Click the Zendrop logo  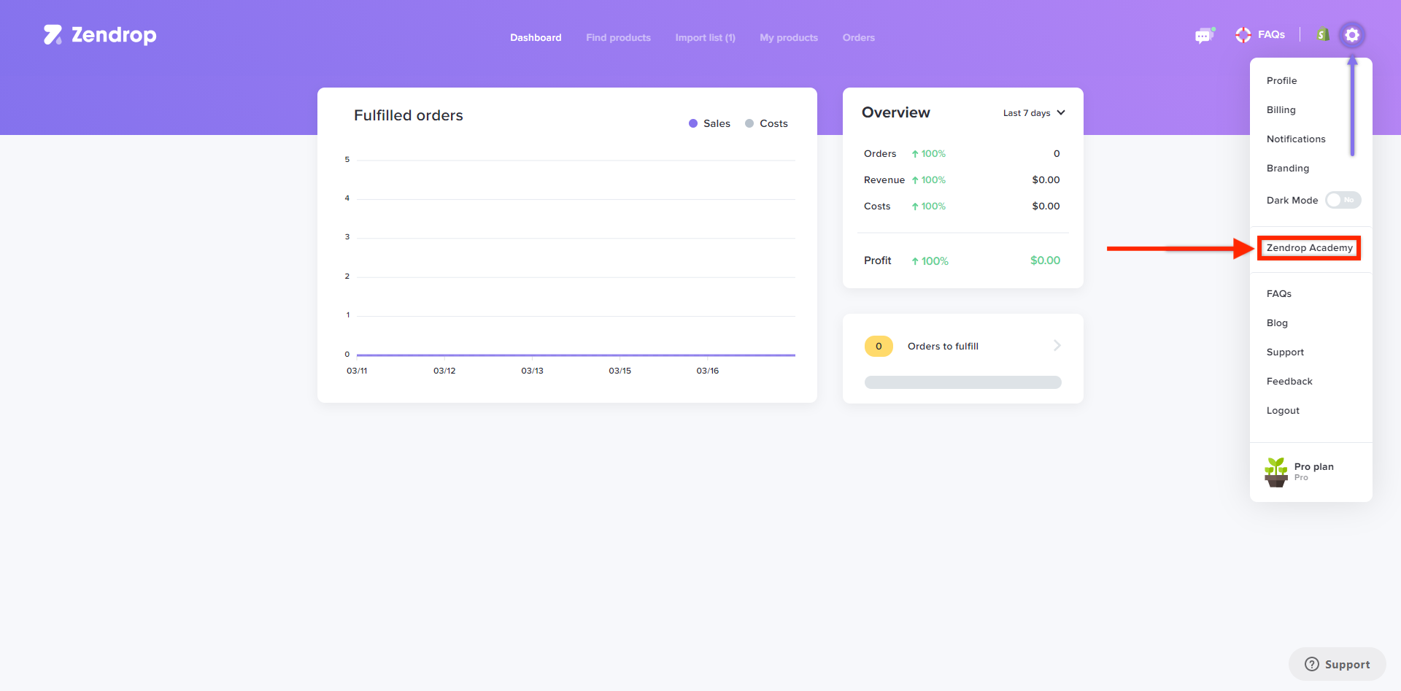click(100, 35)
